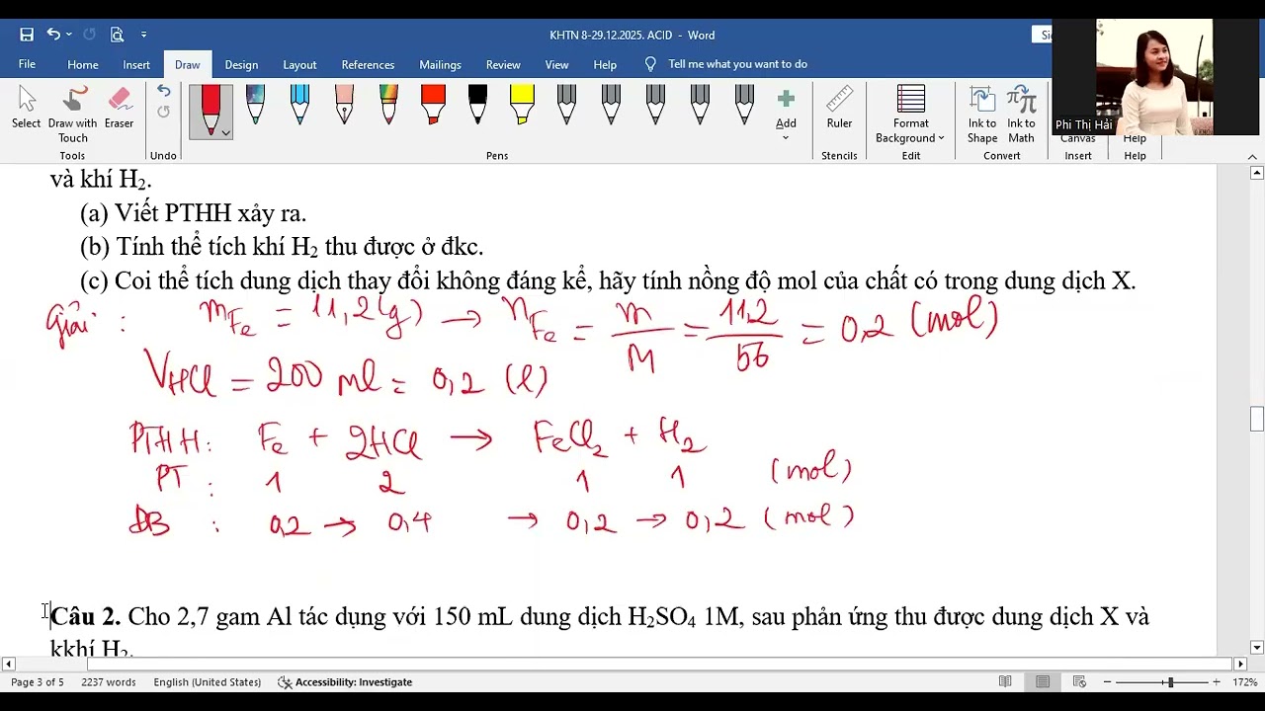This screenshot has height=711, width=1265.
Task: Click the 2237 words count
Action: (x=109, y=682)
